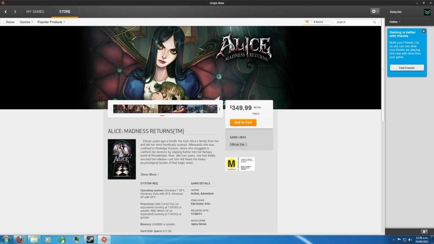Open the gear settings menu
Viewport: 434px width, 244px height.
375,11
